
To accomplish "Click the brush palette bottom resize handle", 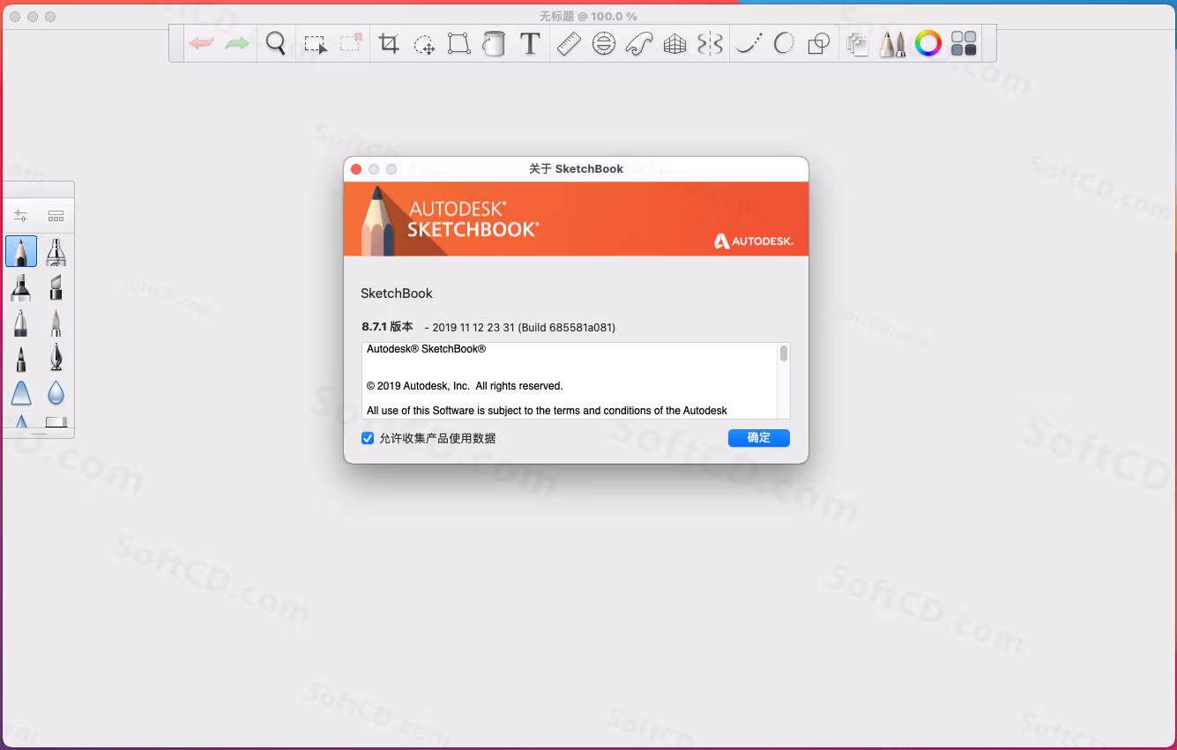I will [x=39, y=434].
